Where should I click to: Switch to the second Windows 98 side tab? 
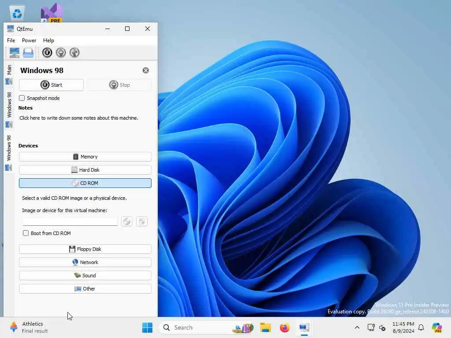tap(9, 152)
